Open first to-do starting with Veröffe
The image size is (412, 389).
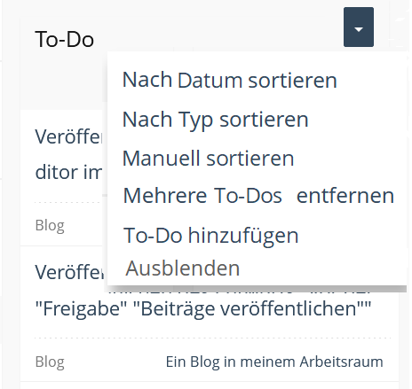point(68,136)
